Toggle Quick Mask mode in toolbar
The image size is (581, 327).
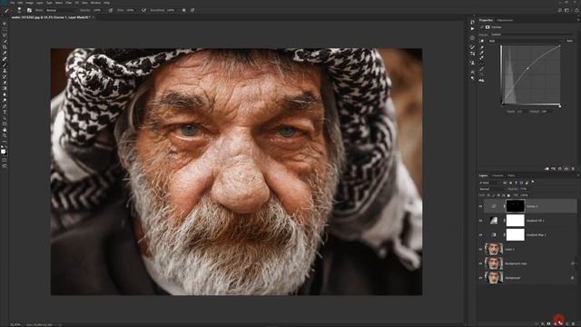[5, 160]
